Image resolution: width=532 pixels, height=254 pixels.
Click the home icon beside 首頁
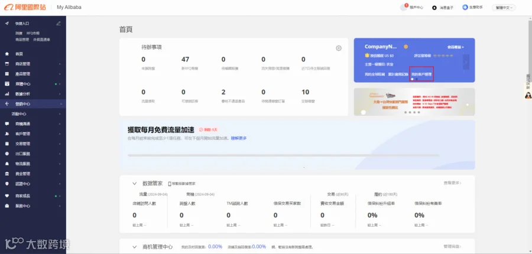(7, 54)
